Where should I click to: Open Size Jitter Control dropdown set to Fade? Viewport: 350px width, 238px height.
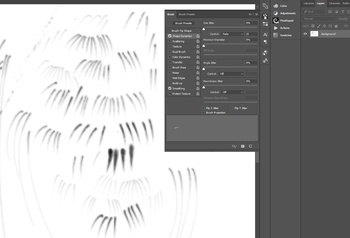232,34
